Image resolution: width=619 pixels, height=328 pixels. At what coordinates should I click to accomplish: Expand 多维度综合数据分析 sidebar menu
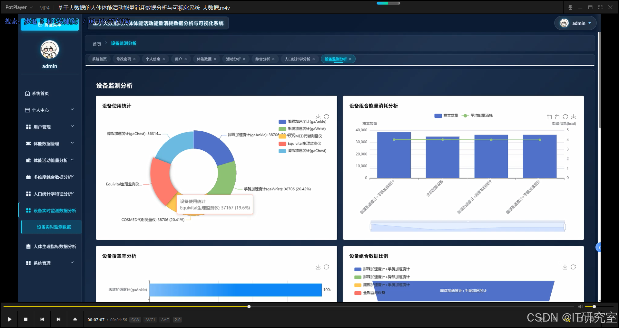50,177
